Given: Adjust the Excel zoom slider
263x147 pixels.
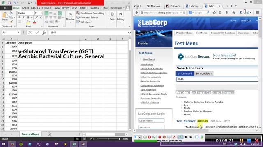Looking at the screenshot, I should 108,139.
